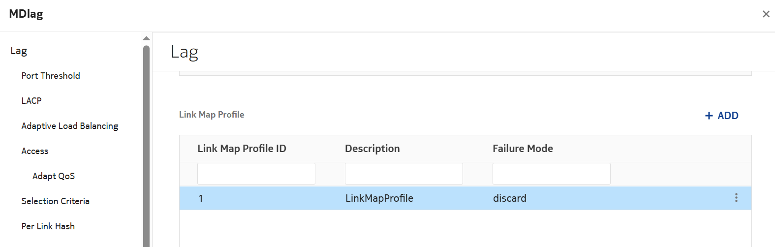Focus the Description filter input

coord(403,174)
